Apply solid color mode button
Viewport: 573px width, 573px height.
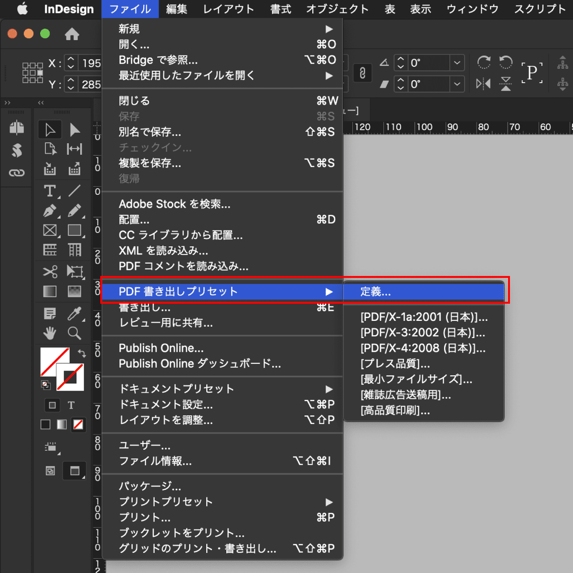pyautogui.click(x=45, y=424)
